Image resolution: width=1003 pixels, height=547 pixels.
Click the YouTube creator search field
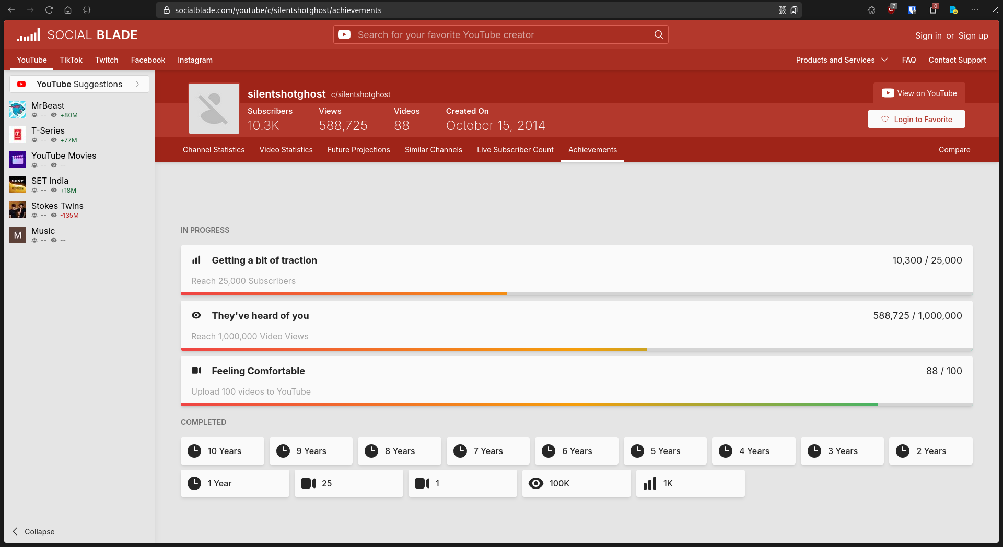pyautogui.click(x=501, y=34)
